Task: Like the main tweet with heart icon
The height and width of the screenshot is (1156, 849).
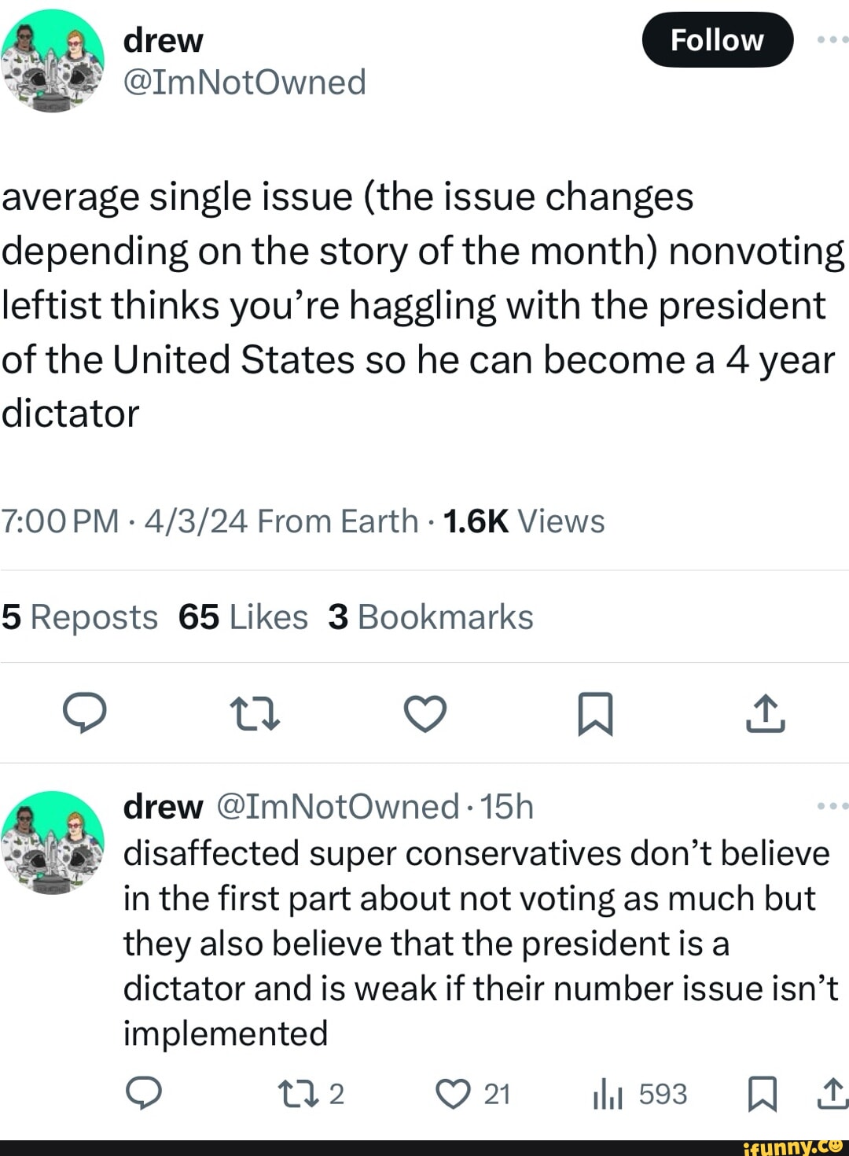Action: tap(425, 714)
